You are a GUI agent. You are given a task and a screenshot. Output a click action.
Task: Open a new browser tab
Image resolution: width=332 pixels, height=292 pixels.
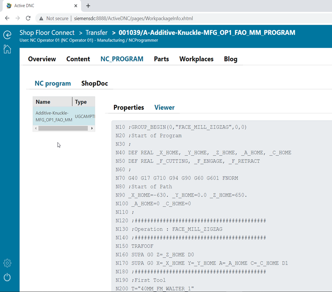pos(88,6)
